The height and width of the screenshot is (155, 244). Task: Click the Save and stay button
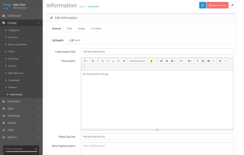pyautogui.click(x=217, y=5)
